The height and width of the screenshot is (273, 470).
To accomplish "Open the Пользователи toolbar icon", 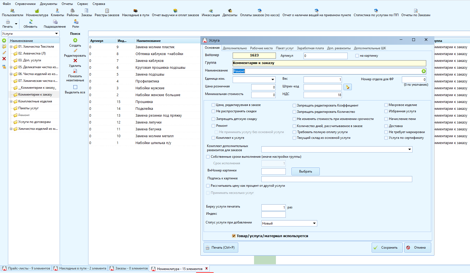I will [12, 11].
